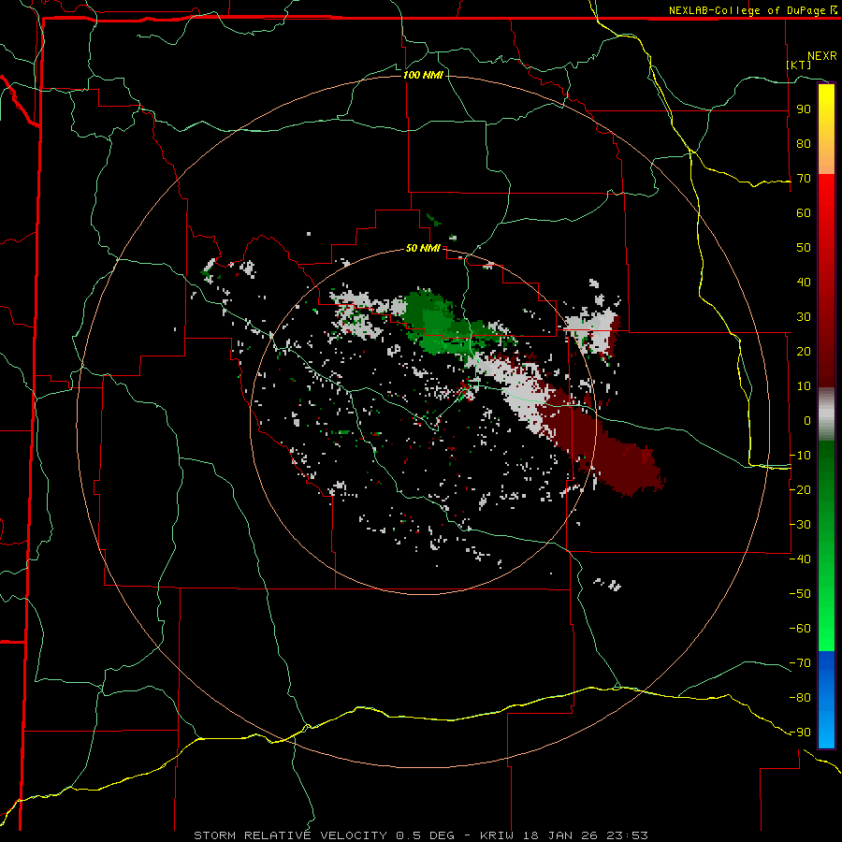Click the 50 value on velocity scale
The image size is (842, 842).
(x=804, y=248)
